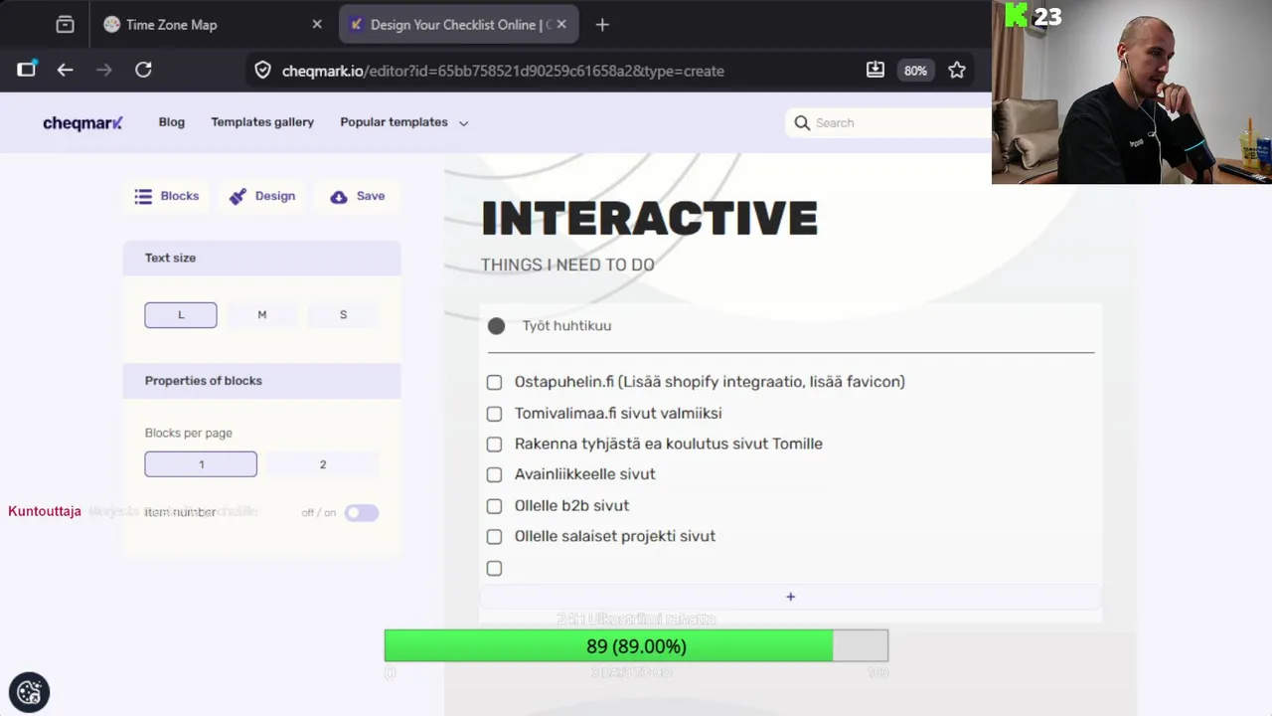This screenshot has width=1272, height=716.
Task: Click the round bullet before Työt huhtikuu
Action: point(497,326)
